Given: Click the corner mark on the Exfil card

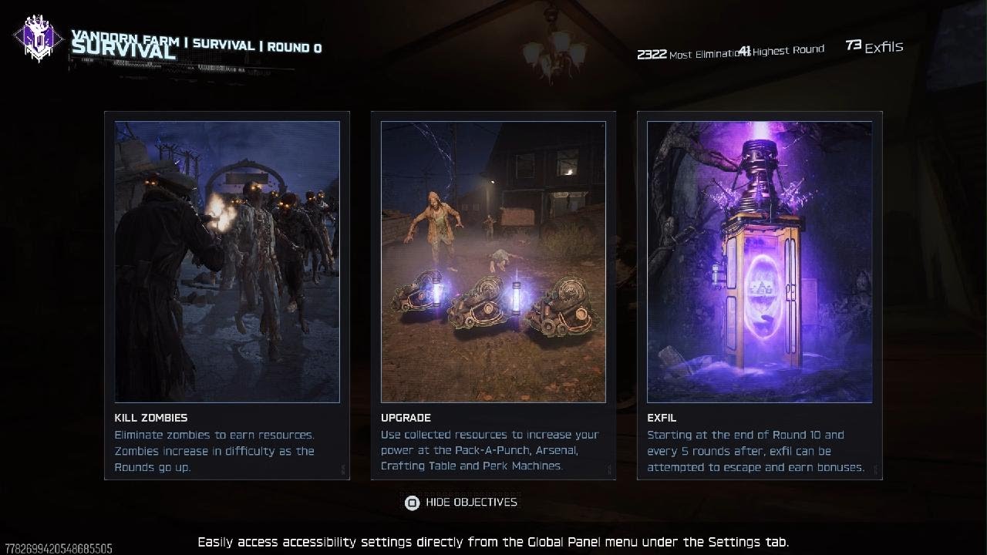Looking at the screenshot, I should [x=876, y=469].
